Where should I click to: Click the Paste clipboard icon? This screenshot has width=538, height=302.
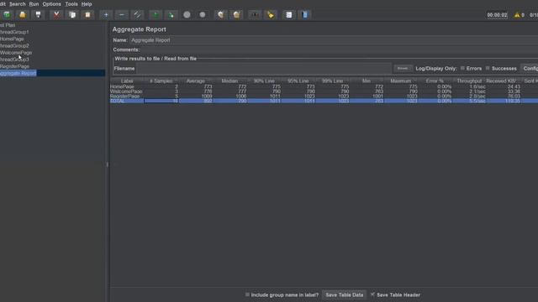[x=87, y=15]
